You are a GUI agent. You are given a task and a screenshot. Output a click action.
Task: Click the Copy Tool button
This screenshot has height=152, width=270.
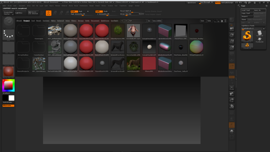[x=247, y=13]
